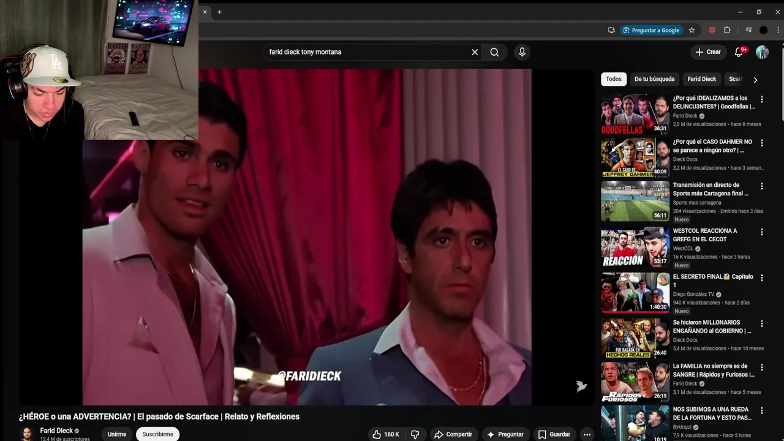
Task: Open title '¿Por qué IDEALIZAMOS a los DELINCU3NTES?'
Action: 714,102
